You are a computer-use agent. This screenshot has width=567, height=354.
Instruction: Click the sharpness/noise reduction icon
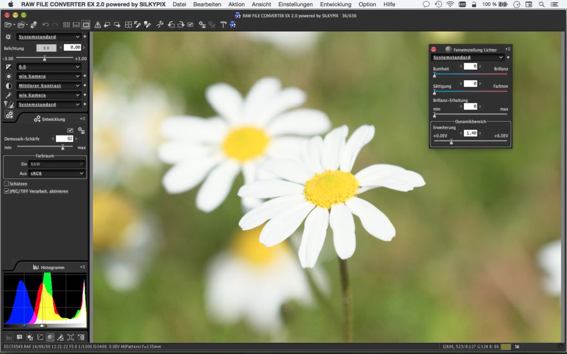click(9, 105)
